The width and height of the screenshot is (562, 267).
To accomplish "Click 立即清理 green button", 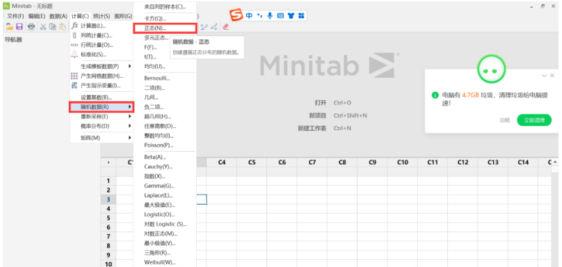I will coord(534,120).
